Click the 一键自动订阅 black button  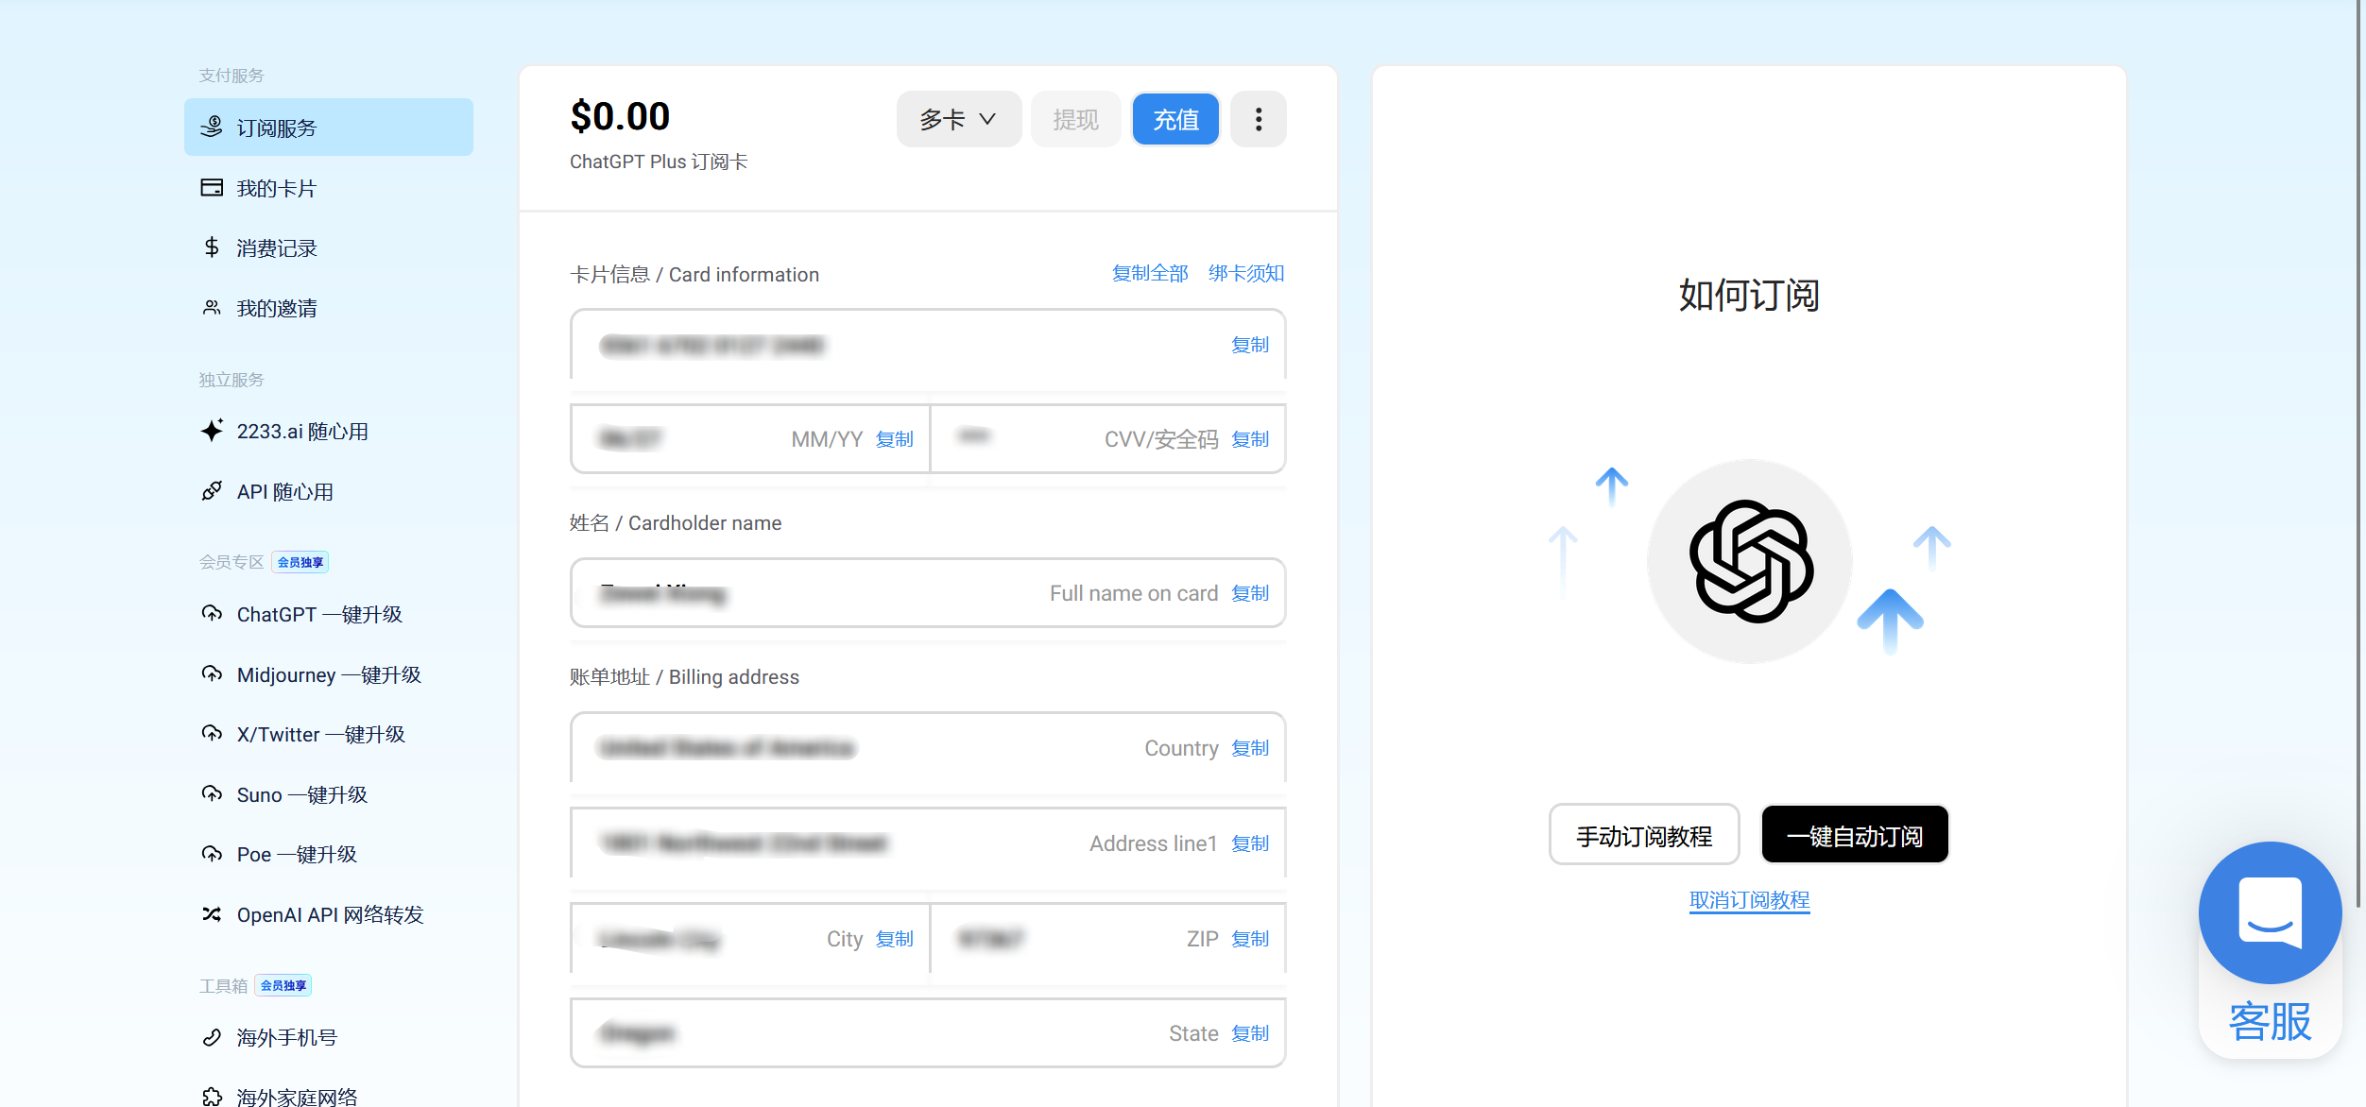(1854, 835)
